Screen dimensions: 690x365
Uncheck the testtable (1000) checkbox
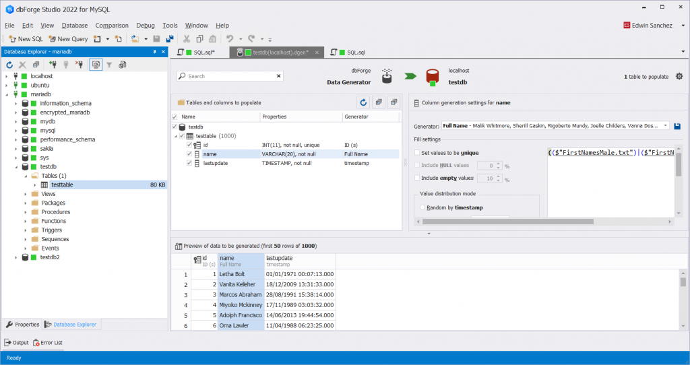coord(182,136)
